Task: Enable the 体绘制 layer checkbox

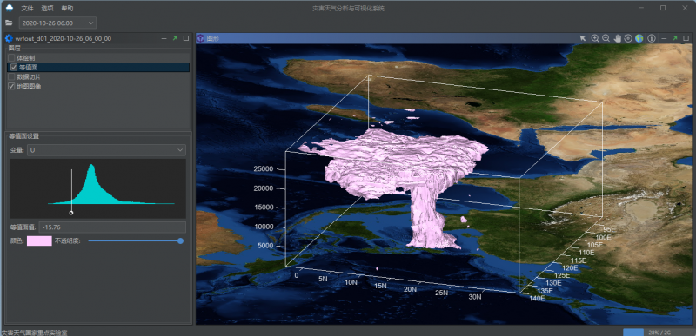Action: coord(11,58)
